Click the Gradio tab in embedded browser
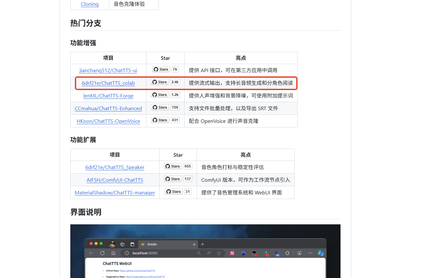Image resolution: width=446 pixels, height=278 pixels. (168, 244)
